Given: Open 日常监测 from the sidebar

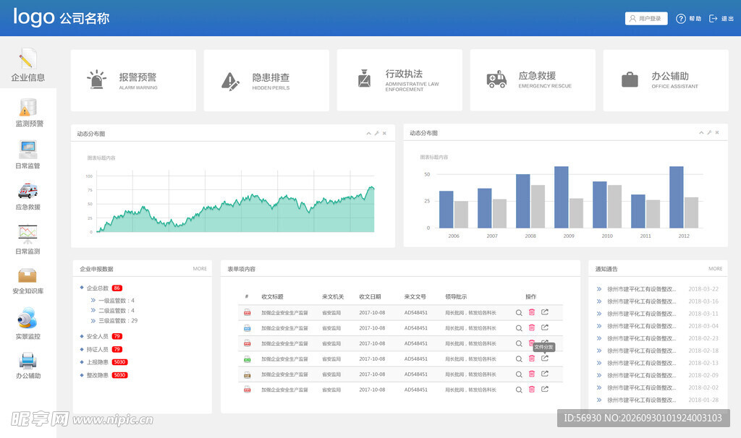Looking at the screenshot, I should coord(28,240).
